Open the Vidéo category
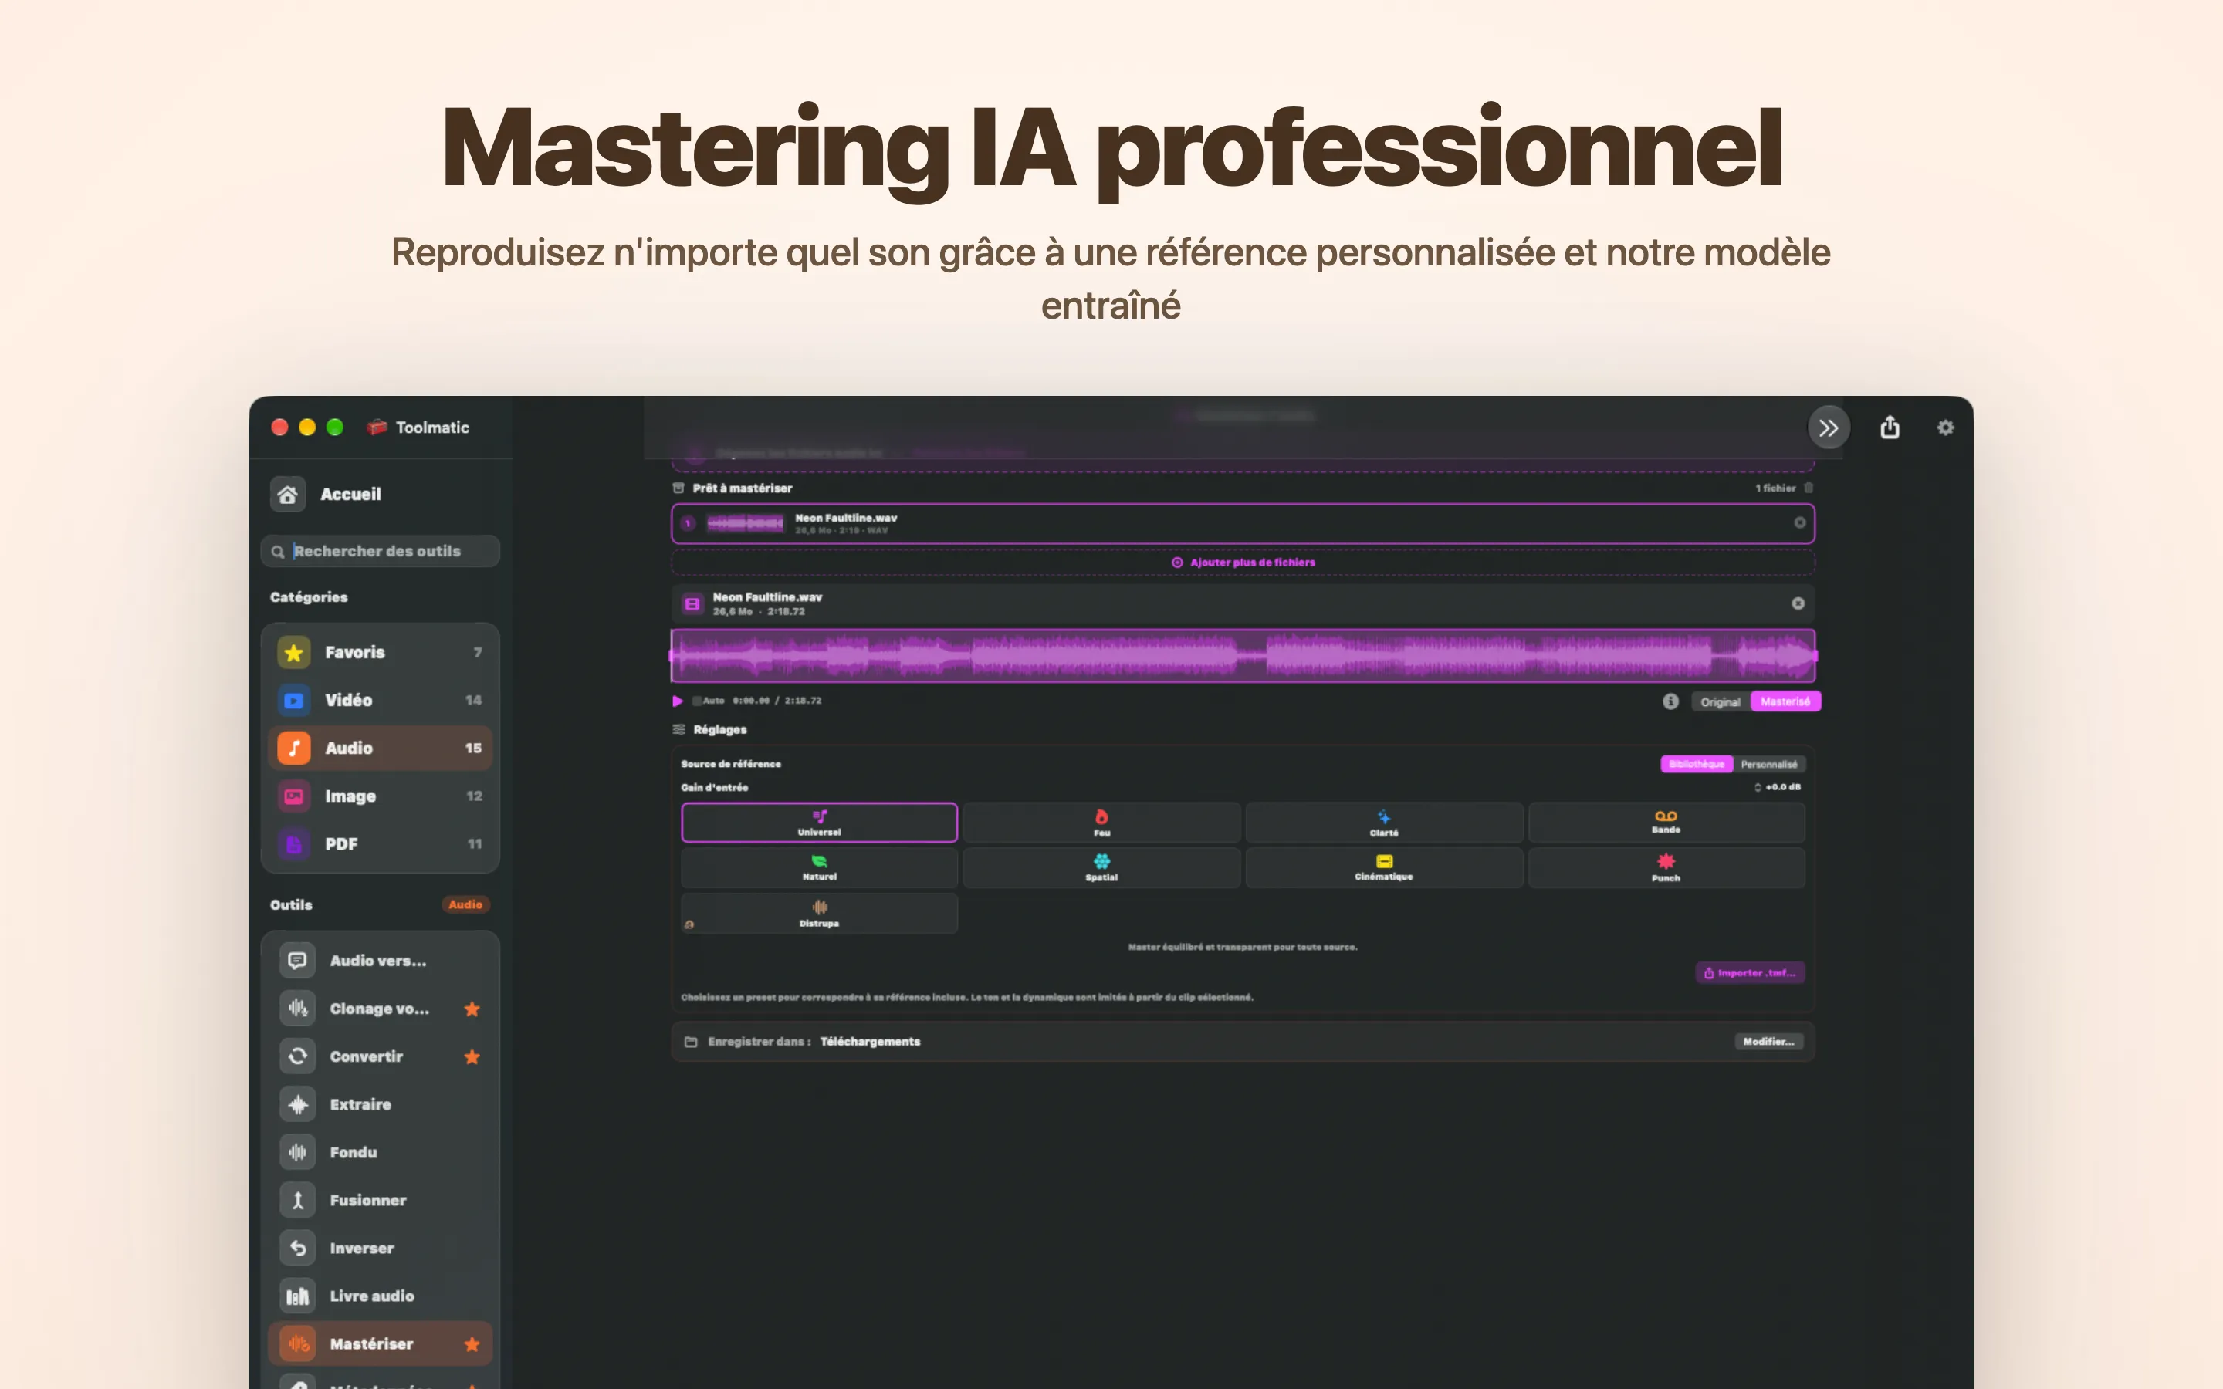Viewport: 2223px width, 1389px height. click(x=380, y=700)
